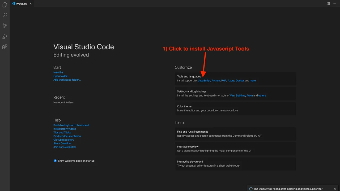Open Stack Overflow link
Screen dimensions: 340x191
coord(62,143)
